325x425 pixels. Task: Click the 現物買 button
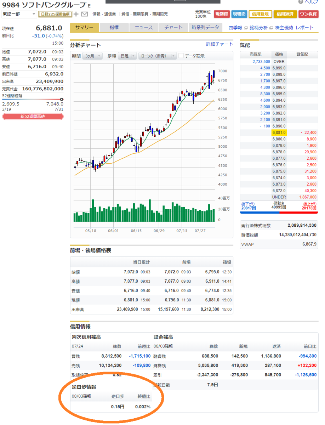(x=222, y=14)
